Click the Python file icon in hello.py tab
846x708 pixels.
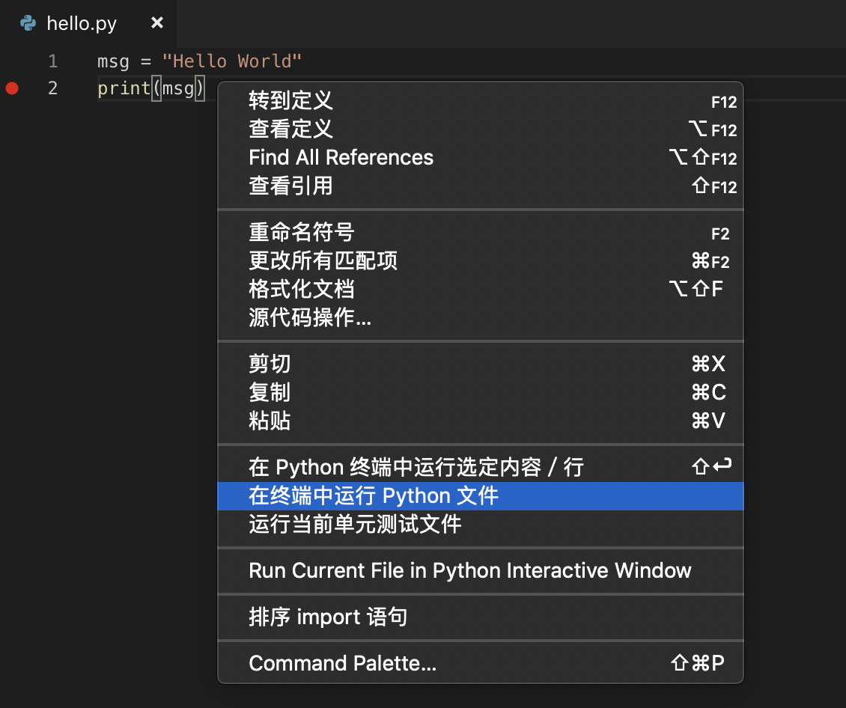tap(28, 23)
